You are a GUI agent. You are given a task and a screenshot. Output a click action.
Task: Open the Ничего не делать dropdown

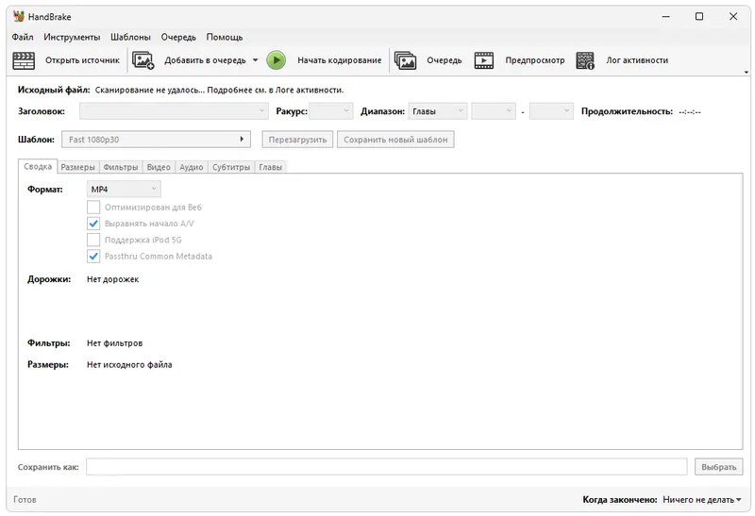(702, 500)
